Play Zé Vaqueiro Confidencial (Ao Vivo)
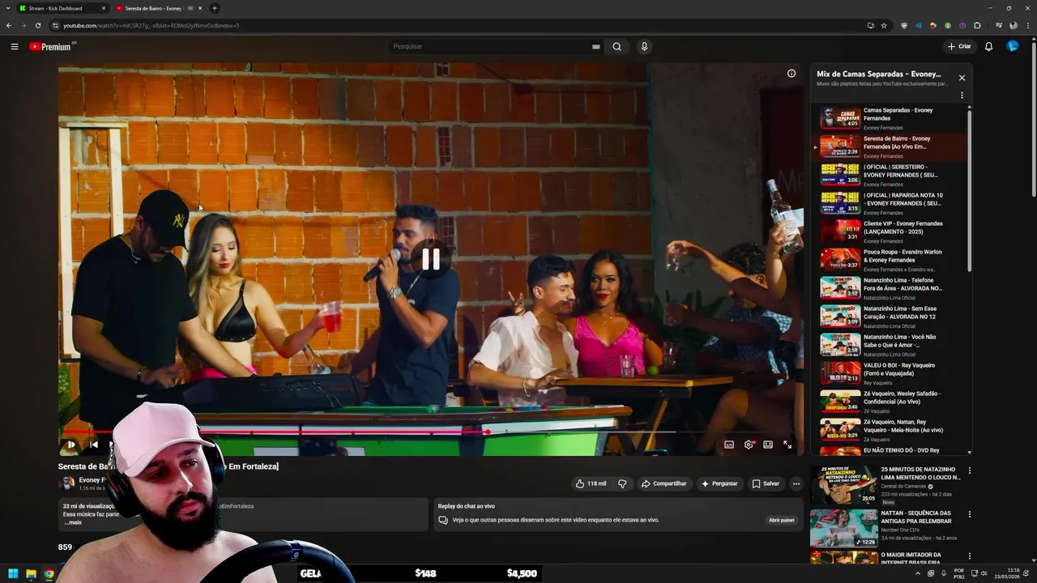Screen dimensions: 1037x583 [889, 402]
